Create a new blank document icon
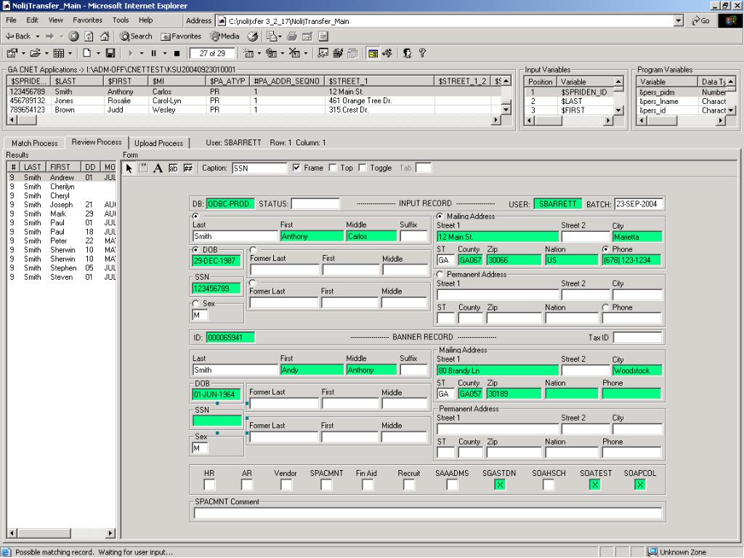The image size is (744, 558). tap(87, 53)
